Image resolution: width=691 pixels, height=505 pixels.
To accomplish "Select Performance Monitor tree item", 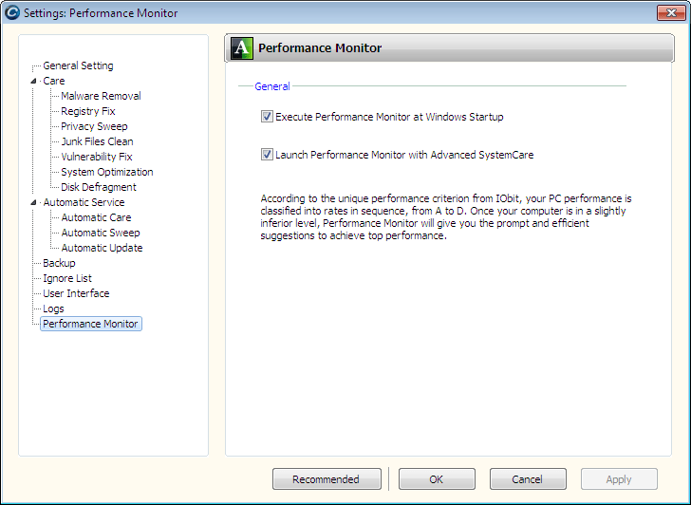I will 91,324.
